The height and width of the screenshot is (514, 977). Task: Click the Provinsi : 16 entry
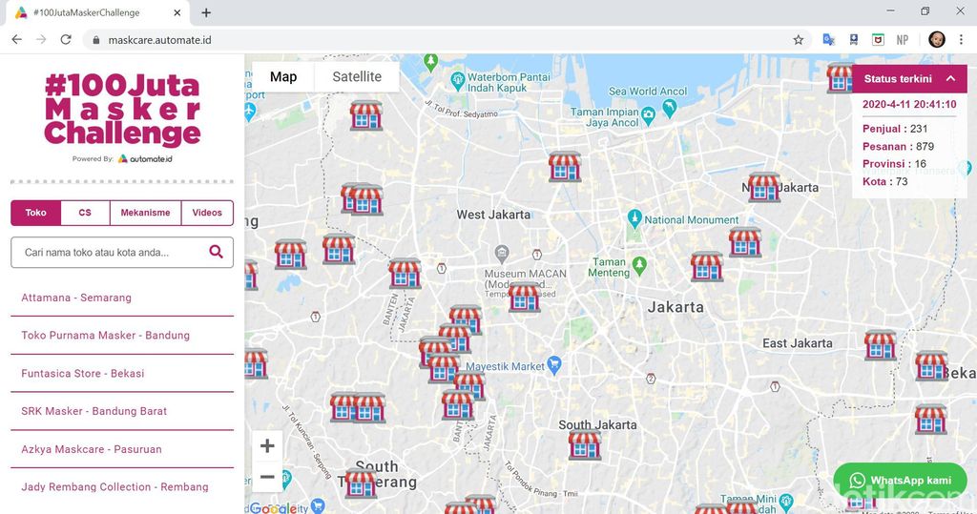894,164
